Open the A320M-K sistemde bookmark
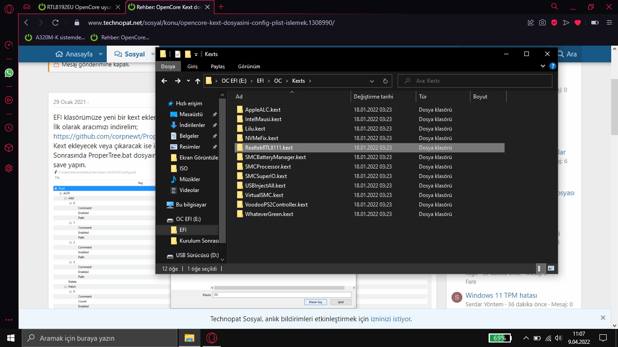This screenshot has width=618, height=347. pyautogui.click(x=55, y=38)
